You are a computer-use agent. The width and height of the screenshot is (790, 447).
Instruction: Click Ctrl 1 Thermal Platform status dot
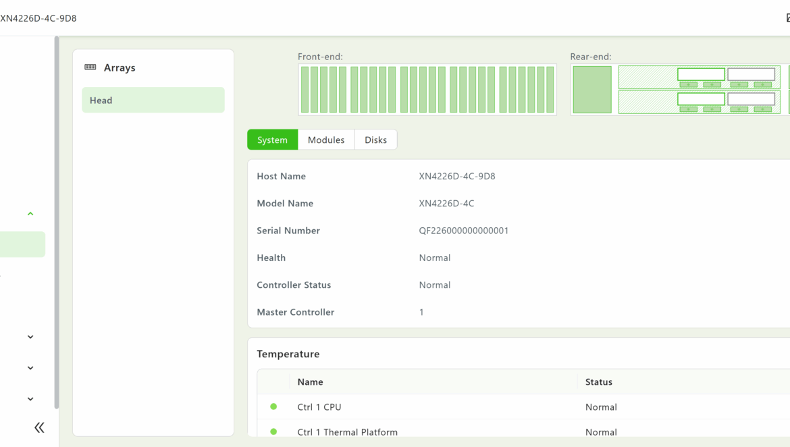pyautogui.click(x=273, y=431)
